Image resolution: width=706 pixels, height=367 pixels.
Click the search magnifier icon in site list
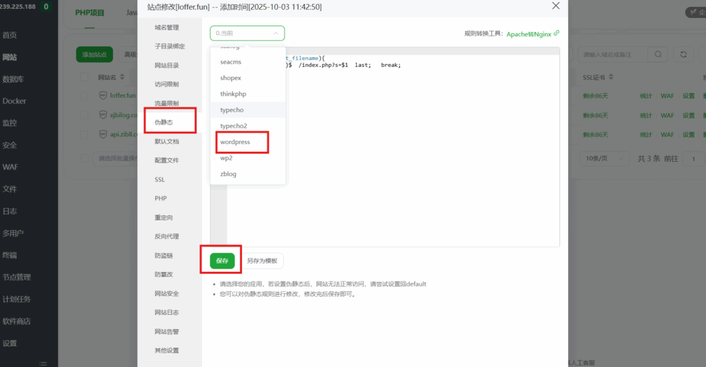click(658, 54)
